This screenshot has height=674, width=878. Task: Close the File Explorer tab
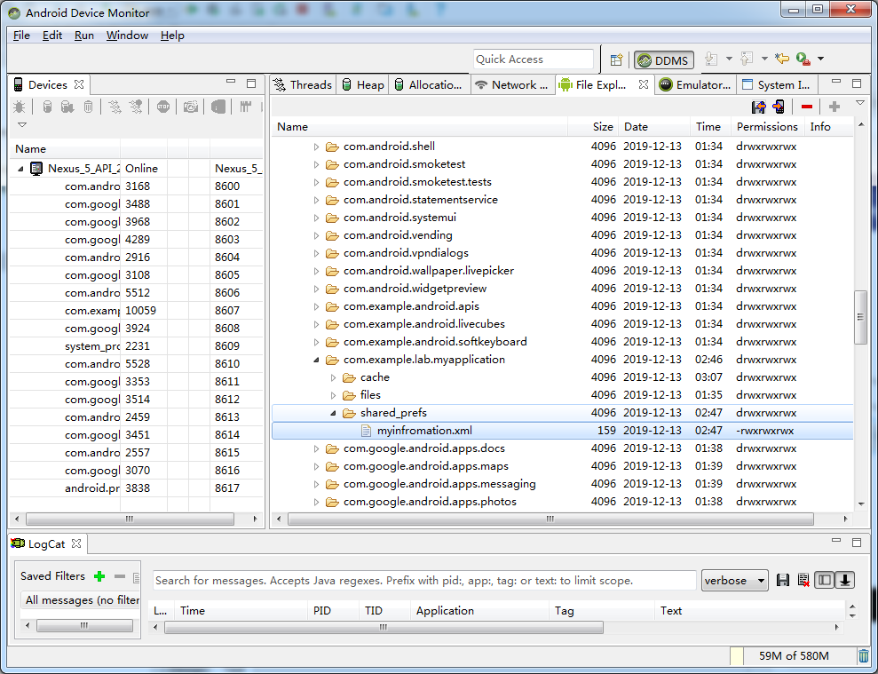(x=644, y=84)
